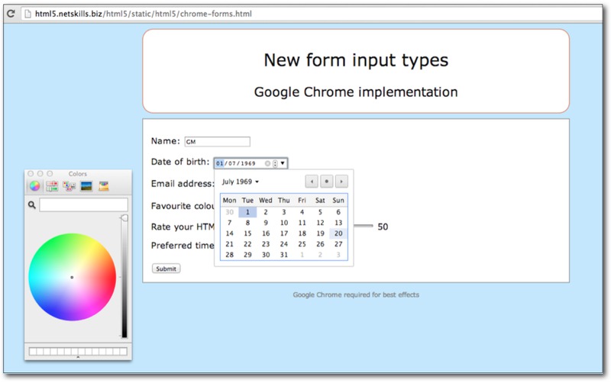Click the 'New form input types' heading
This screenshot has width=611, height=383.
pyautogui.click(x=356, y=60)
